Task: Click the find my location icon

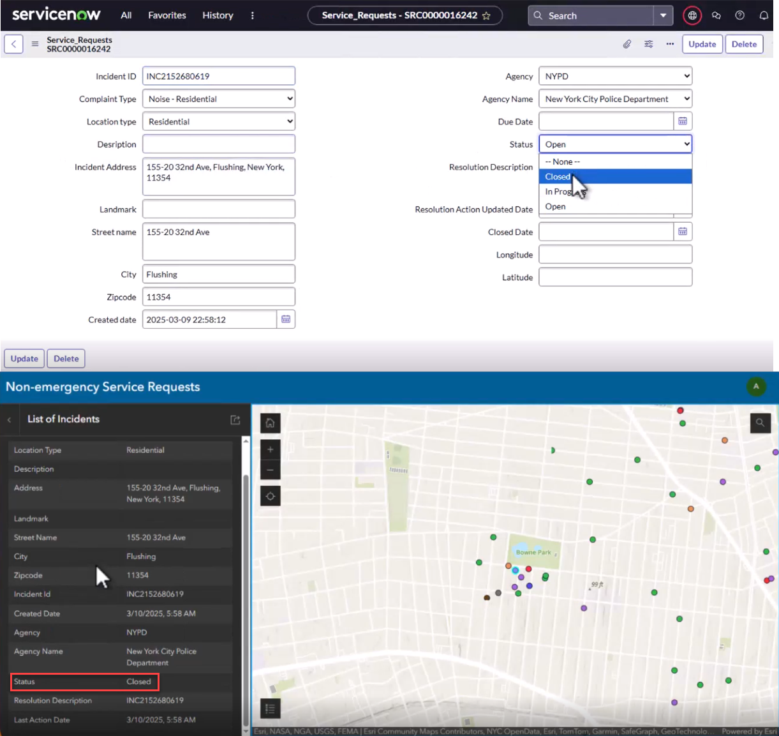Action: [271, 496]
